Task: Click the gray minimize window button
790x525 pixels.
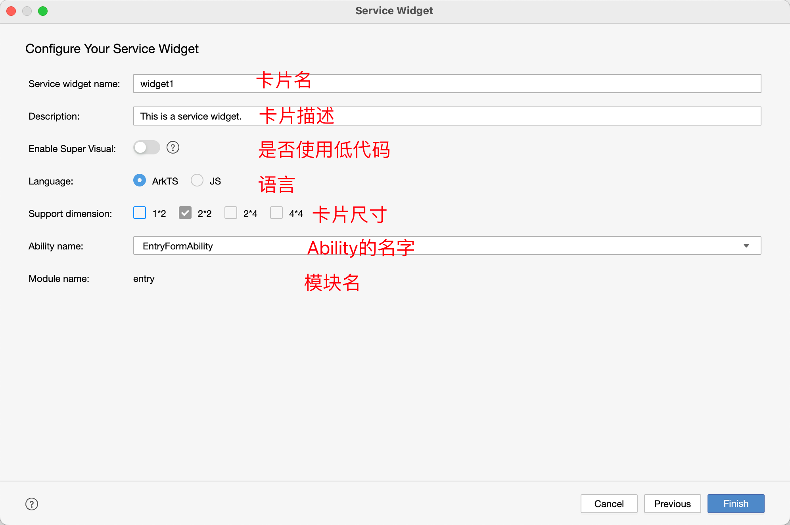Action: pyautogui.click(x=27, y=11)
